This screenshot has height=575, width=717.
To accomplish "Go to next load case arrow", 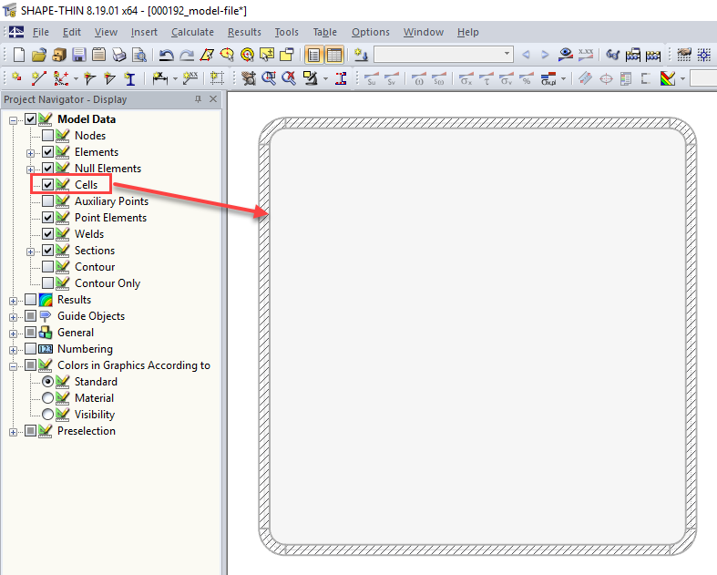I will 545,55.
